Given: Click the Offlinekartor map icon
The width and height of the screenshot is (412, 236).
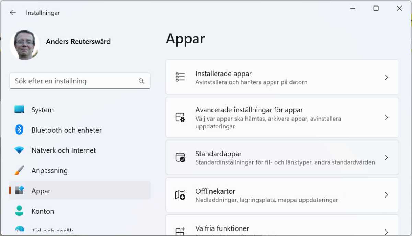Looking at the screenshot, I should coord(180,195).
